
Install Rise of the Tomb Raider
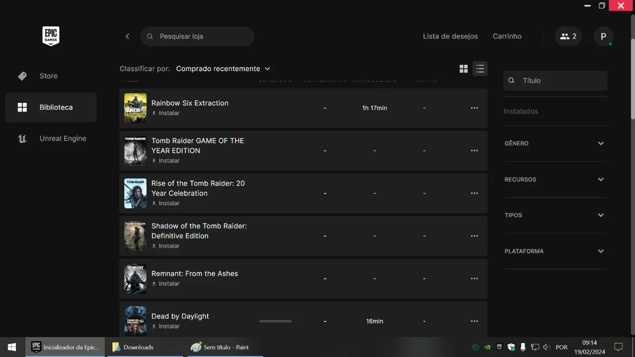166,203
